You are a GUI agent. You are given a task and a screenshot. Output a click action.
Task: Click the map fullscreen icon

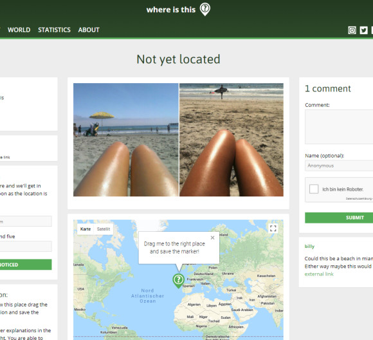tap(273, 228)
